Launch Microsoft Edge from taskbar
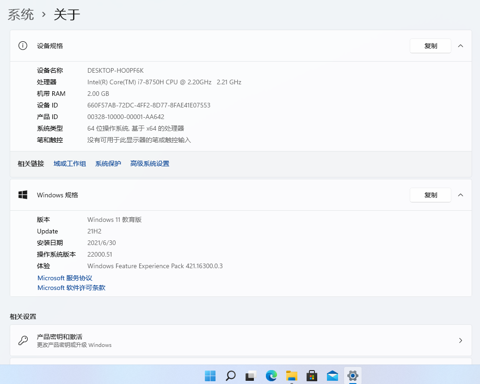Viewport: 480px width, 384px height. pos(271,375)
